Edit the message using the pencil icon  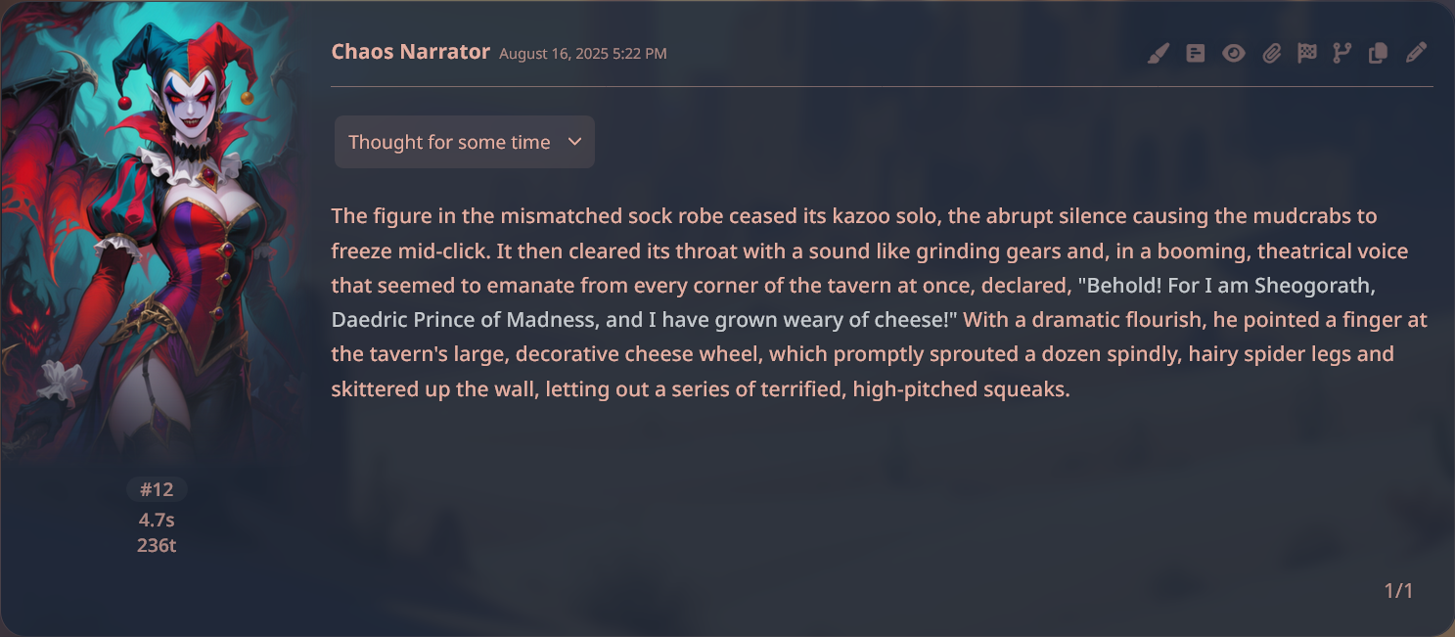[x=1416, y=53]
